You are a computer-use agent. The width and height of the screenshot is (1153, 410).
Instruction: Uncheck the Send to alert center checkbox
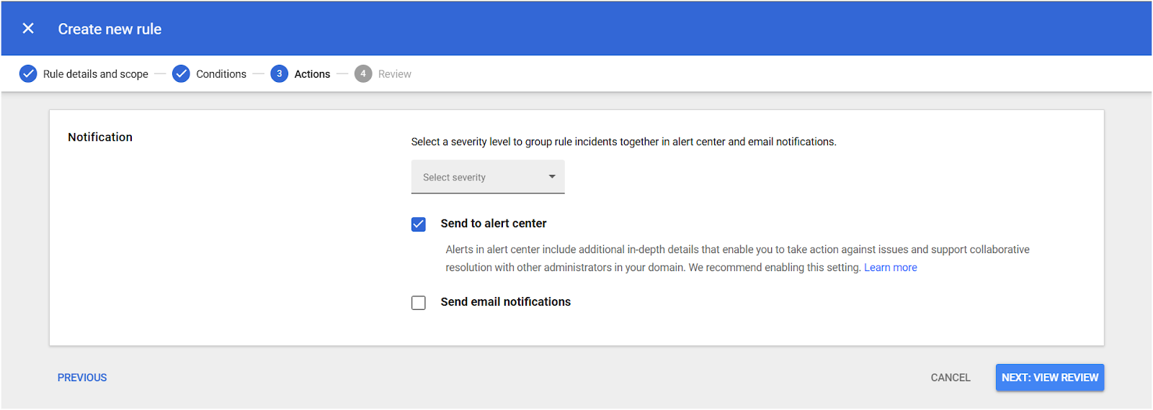pos(419,224)
